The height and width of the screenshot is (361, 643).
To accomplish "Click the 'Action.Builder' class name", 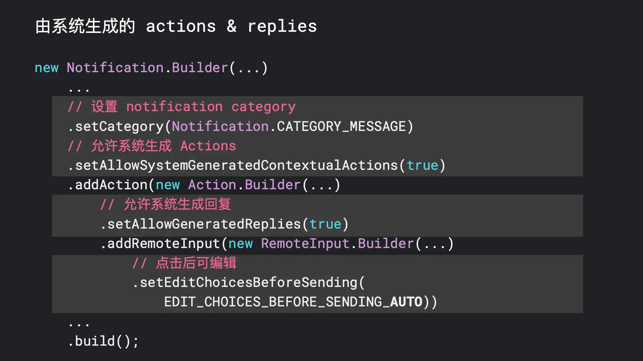I will 244,185.
